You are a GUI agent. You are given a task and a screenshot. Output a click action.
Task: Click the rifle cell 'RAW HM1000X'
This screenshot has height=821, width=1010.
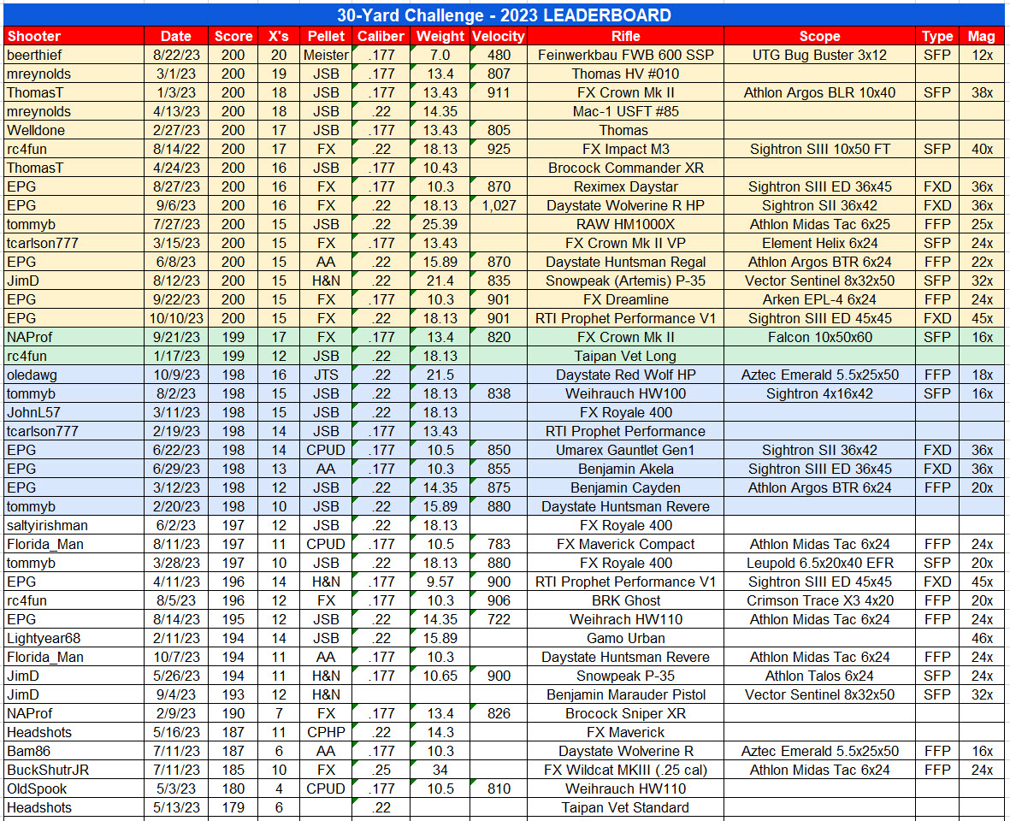[625, 224]
